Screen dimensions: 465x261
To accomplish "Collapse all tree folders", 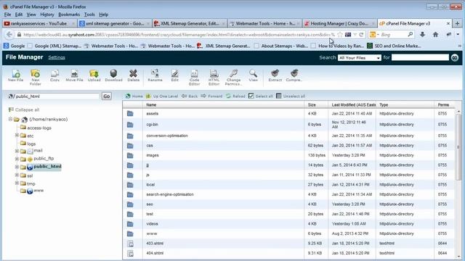I will click(x=24, y=109).
